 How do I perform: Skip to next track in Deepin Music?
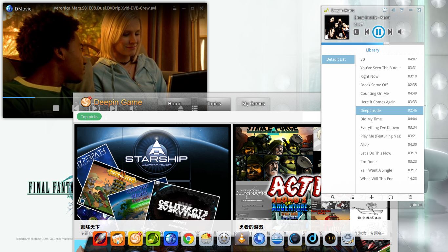[x=390, y=32]
